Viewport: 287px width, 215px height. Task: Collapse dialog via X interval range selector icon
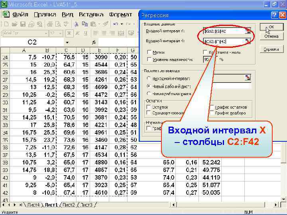248,41
